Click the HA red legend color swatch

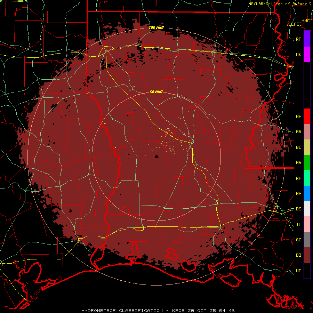pyautogui.click(x=307, y=116)
